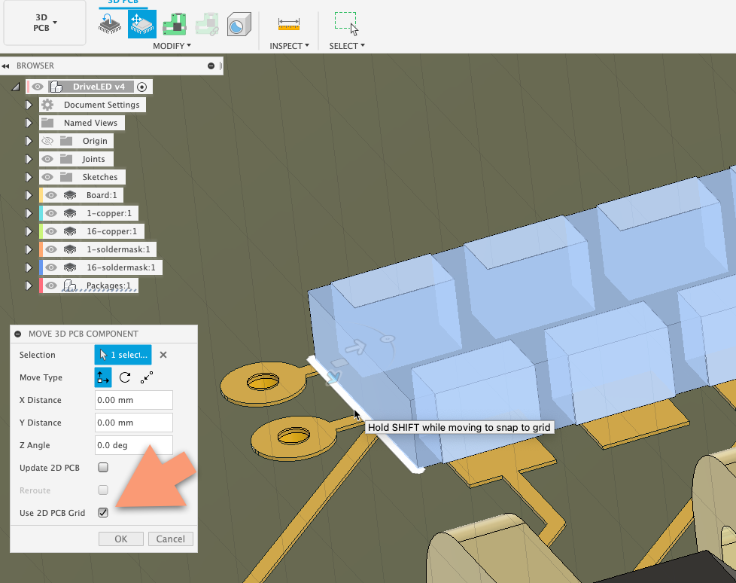Click the X Distance input field
Screen dimensions: 736x583
click(x=133, y=400)
